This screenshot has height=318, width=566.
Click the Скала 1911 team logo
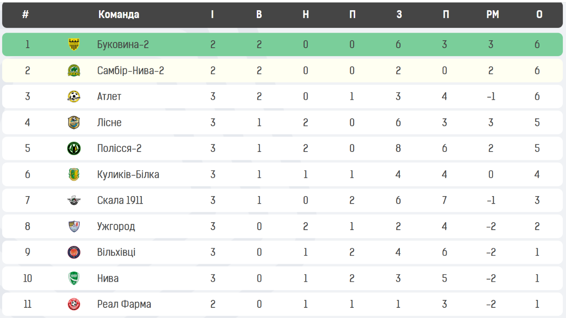(74, 201)
